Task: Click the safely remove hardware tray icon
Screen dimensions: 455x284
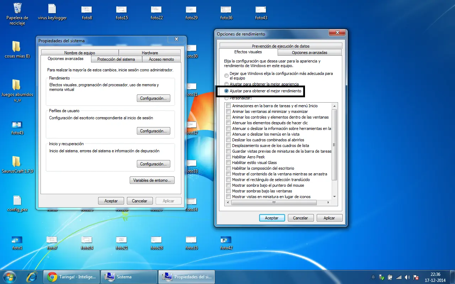Action: coord(382,277)
